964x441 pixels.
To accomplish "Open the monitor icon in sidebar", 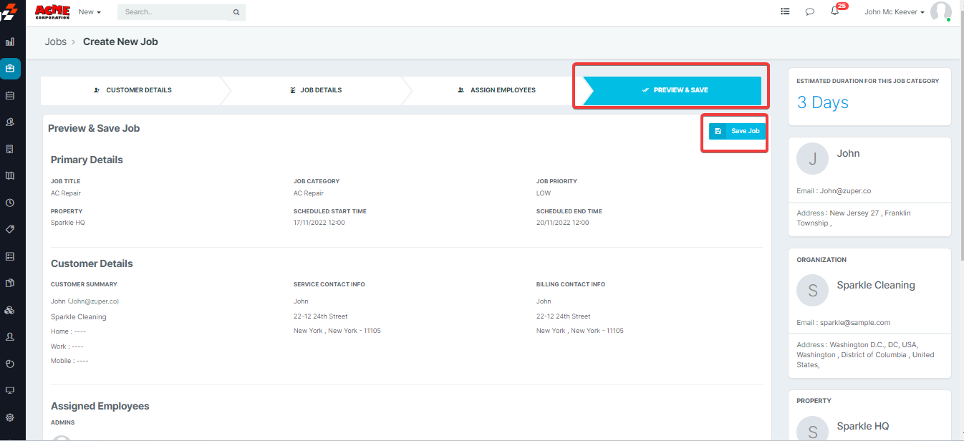I will [10, 390].
